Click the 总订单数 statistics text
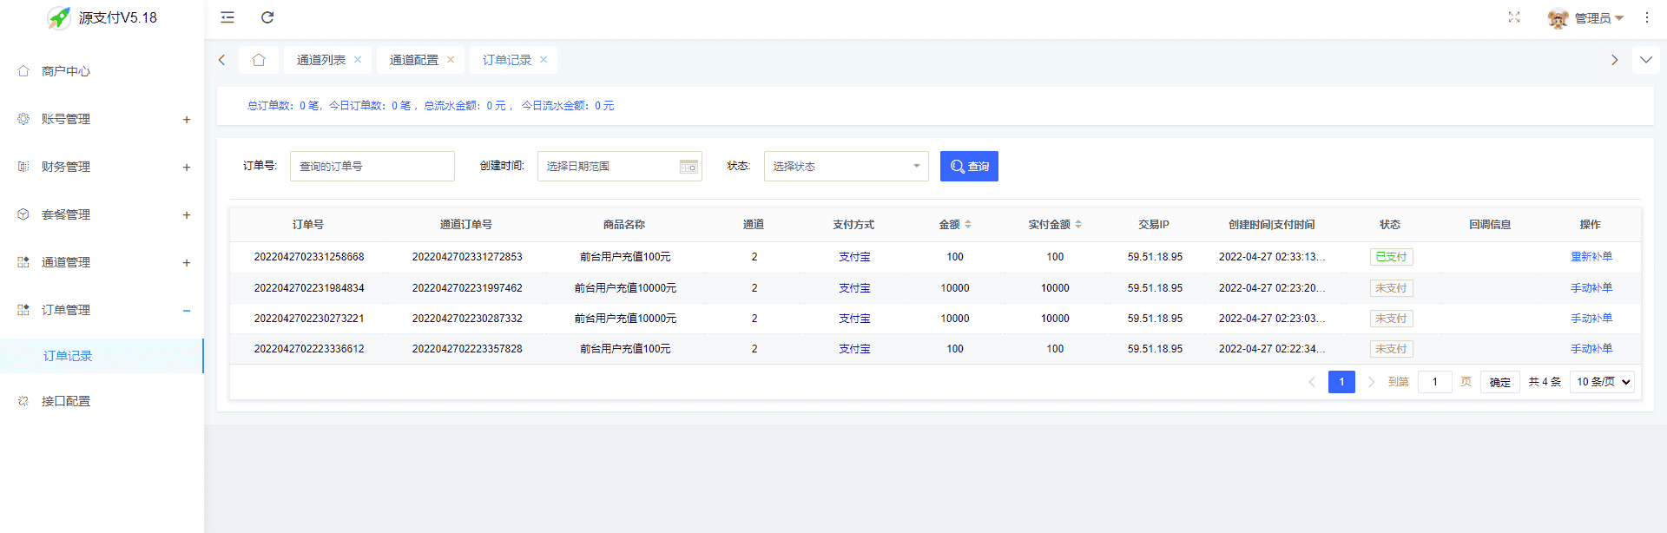Viewport: 1667px width, 533px height. pos(284,106)
